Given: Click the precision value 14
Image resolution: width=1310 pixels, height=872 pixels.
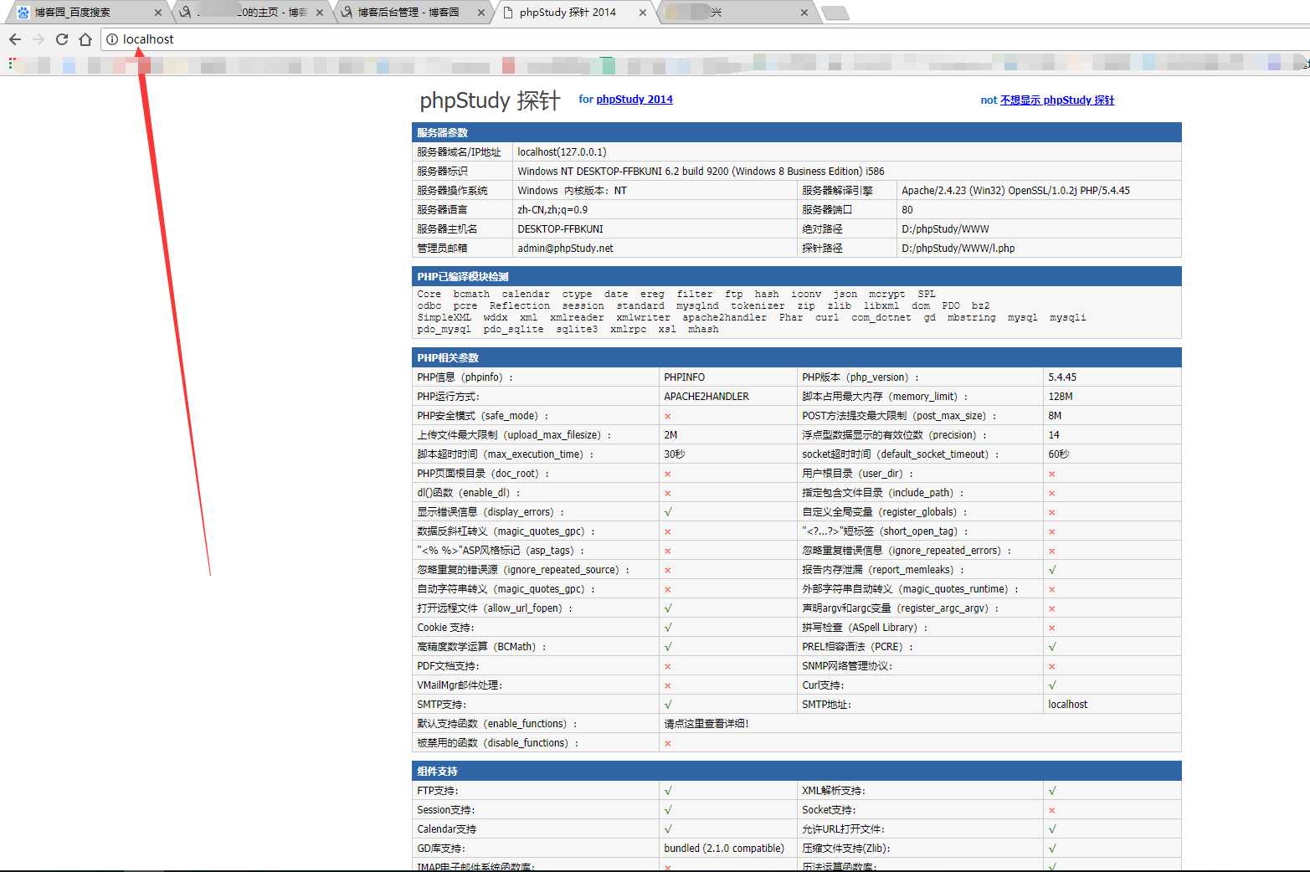Looking at the screenshot, I should (x=1054, y=435).
